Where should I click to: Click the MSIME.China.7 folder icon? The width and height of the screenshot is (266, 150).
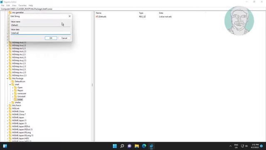pos(10,115)
